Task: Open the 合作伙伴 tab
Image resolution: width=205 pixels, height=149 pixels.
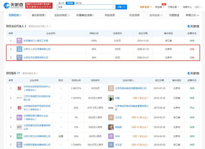Action: tap(156, 15)
